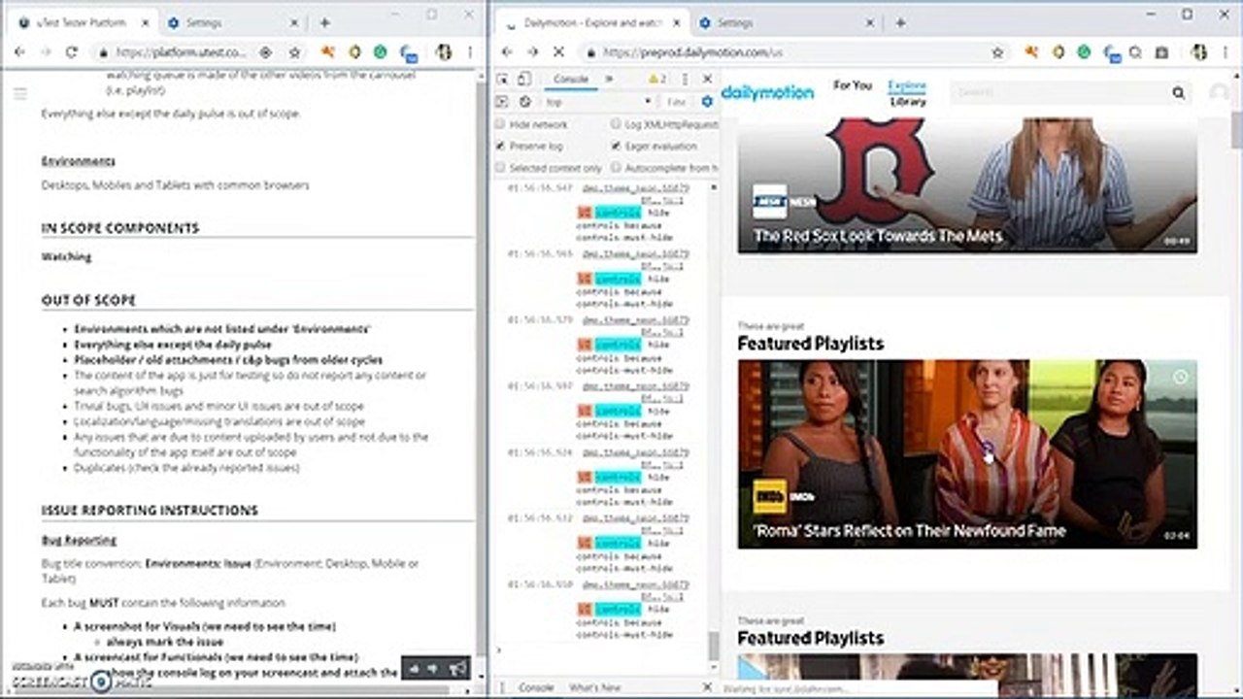Click the Dailymotion window address bar URL
Viewport: 1243px width, 699px height.
692,52
